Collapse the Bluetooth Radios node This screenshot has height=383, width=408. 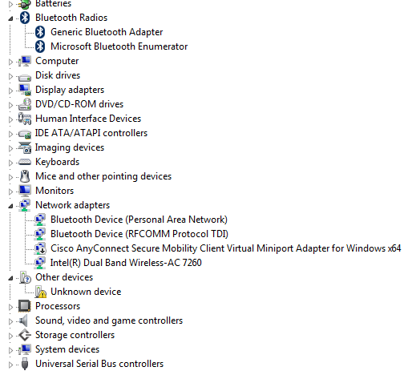point(10,18)
